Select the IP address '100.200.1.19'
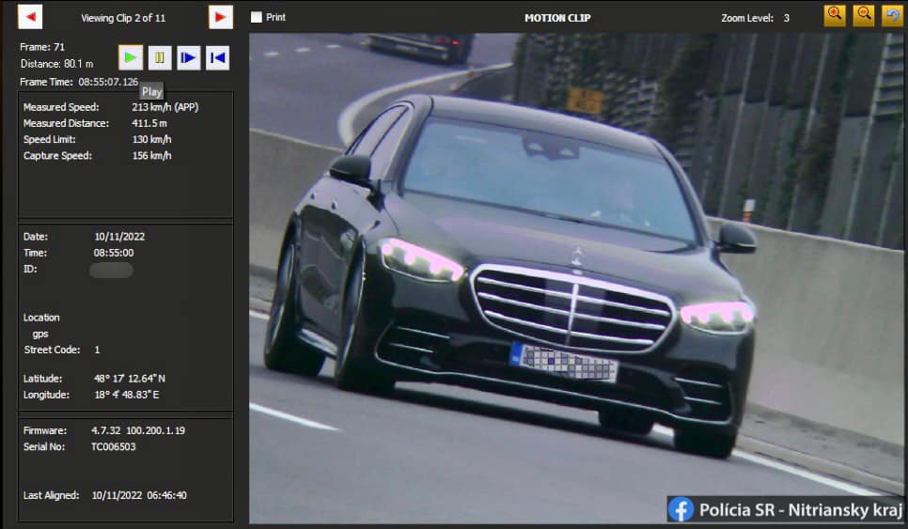Image resolution: width=908 pixels, height=529 pixels. [x=156, y=430]
